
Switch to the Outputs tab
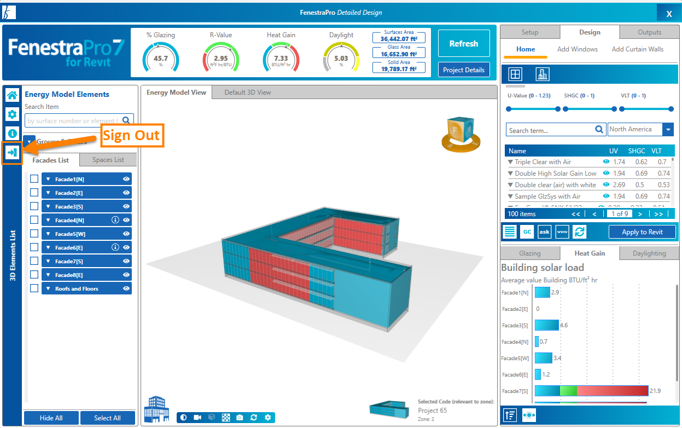point(649,32)
